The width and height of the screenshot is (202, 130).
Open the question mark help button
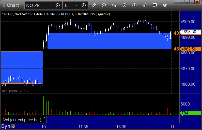[177, 2]
